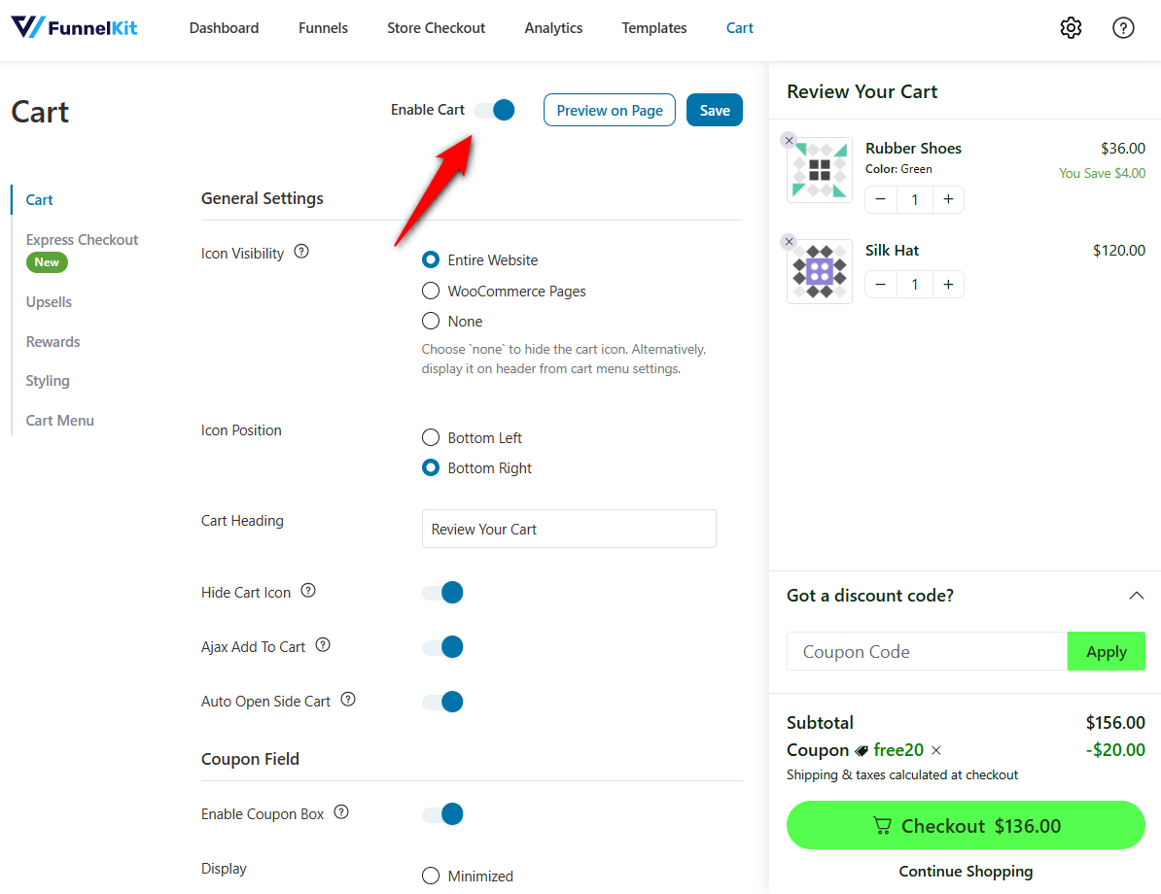Click the help question mark in header
Screen dimensions: 1161x894
1123,28
